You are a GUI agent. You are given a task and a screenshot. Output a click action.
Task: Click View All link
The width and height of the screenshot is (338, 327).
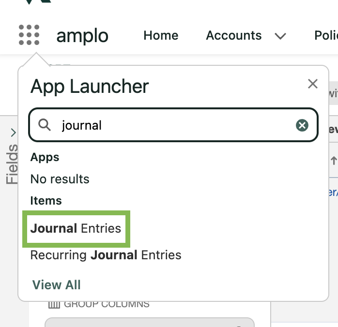point(57,285)
